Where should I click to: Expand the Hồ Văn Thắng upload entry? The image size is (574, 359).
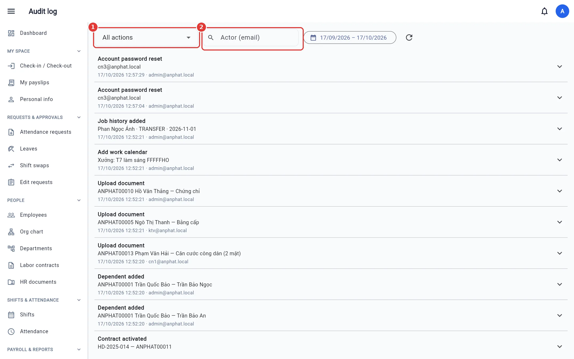click(x=560, y=191)
